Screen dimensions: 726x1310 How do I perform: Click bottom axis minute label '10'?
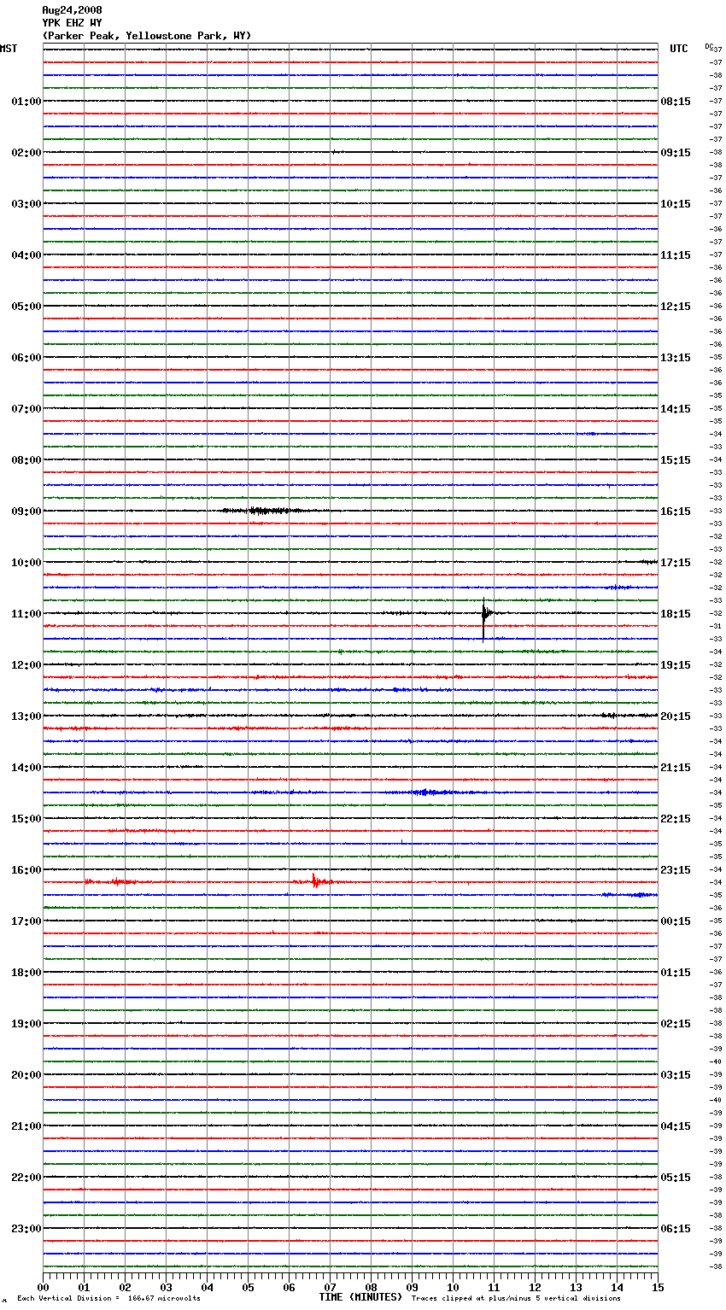(x=453, y=1287)
